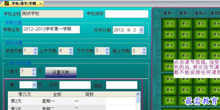
Task: Click the day list scrollbar thumb
Action: [138, 100]
